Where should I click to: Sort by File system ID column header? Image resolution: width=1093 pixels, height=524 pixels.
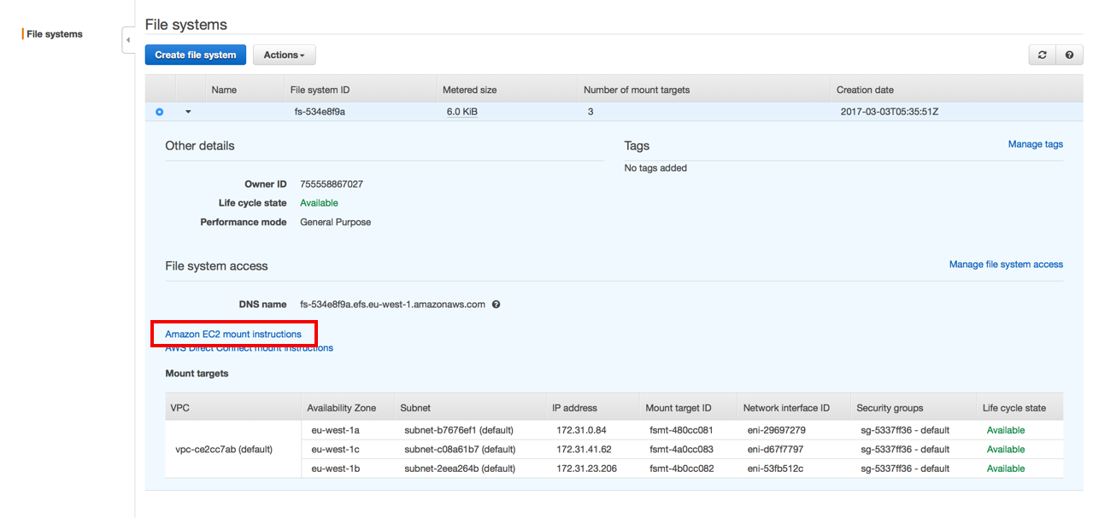point(320,90)
